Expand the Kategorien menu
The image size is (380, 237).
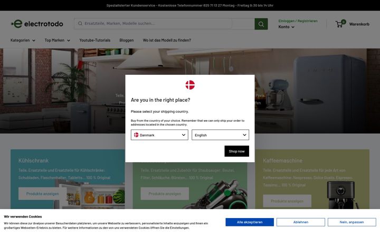coord(23,40)
